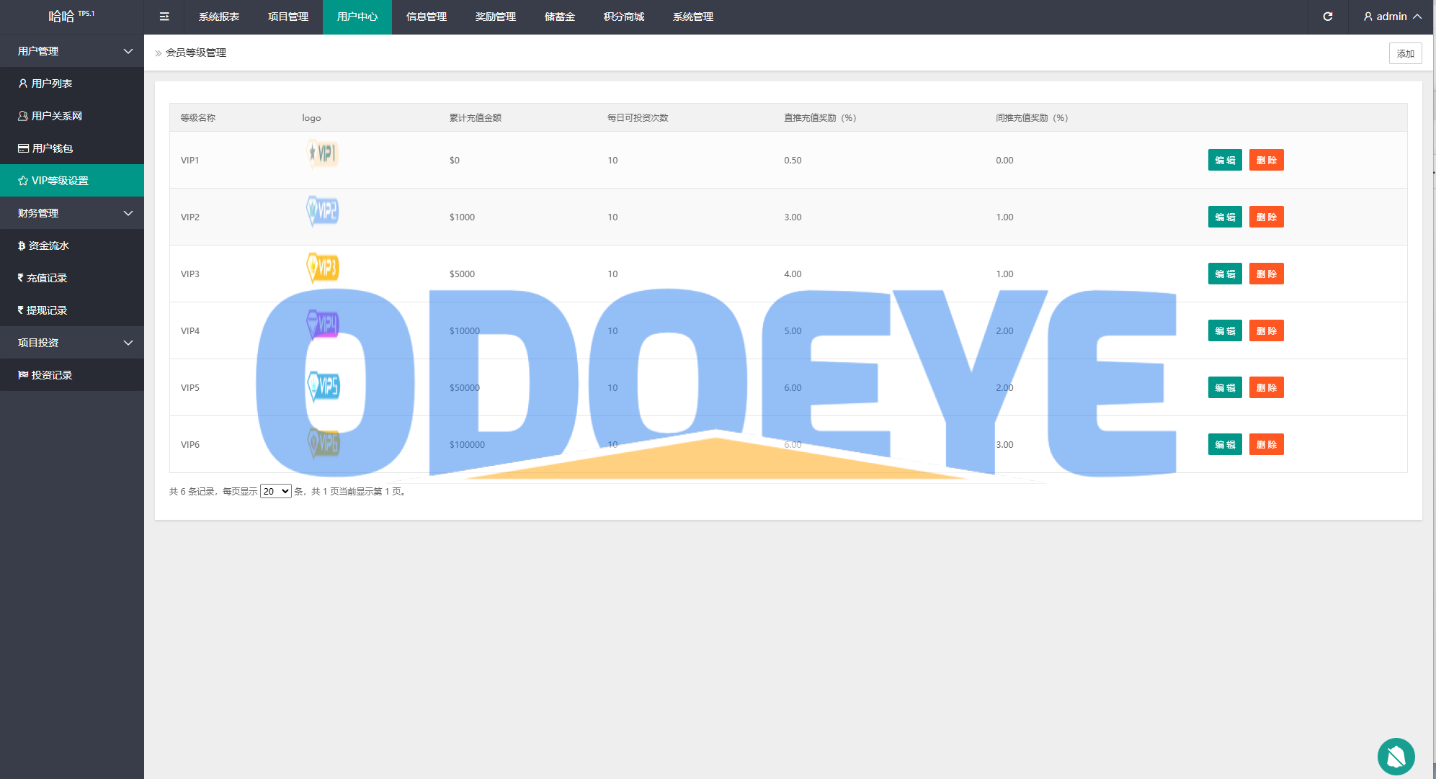
Task: Open 积分商城 top menu item
Action: (x=624, y=17)
